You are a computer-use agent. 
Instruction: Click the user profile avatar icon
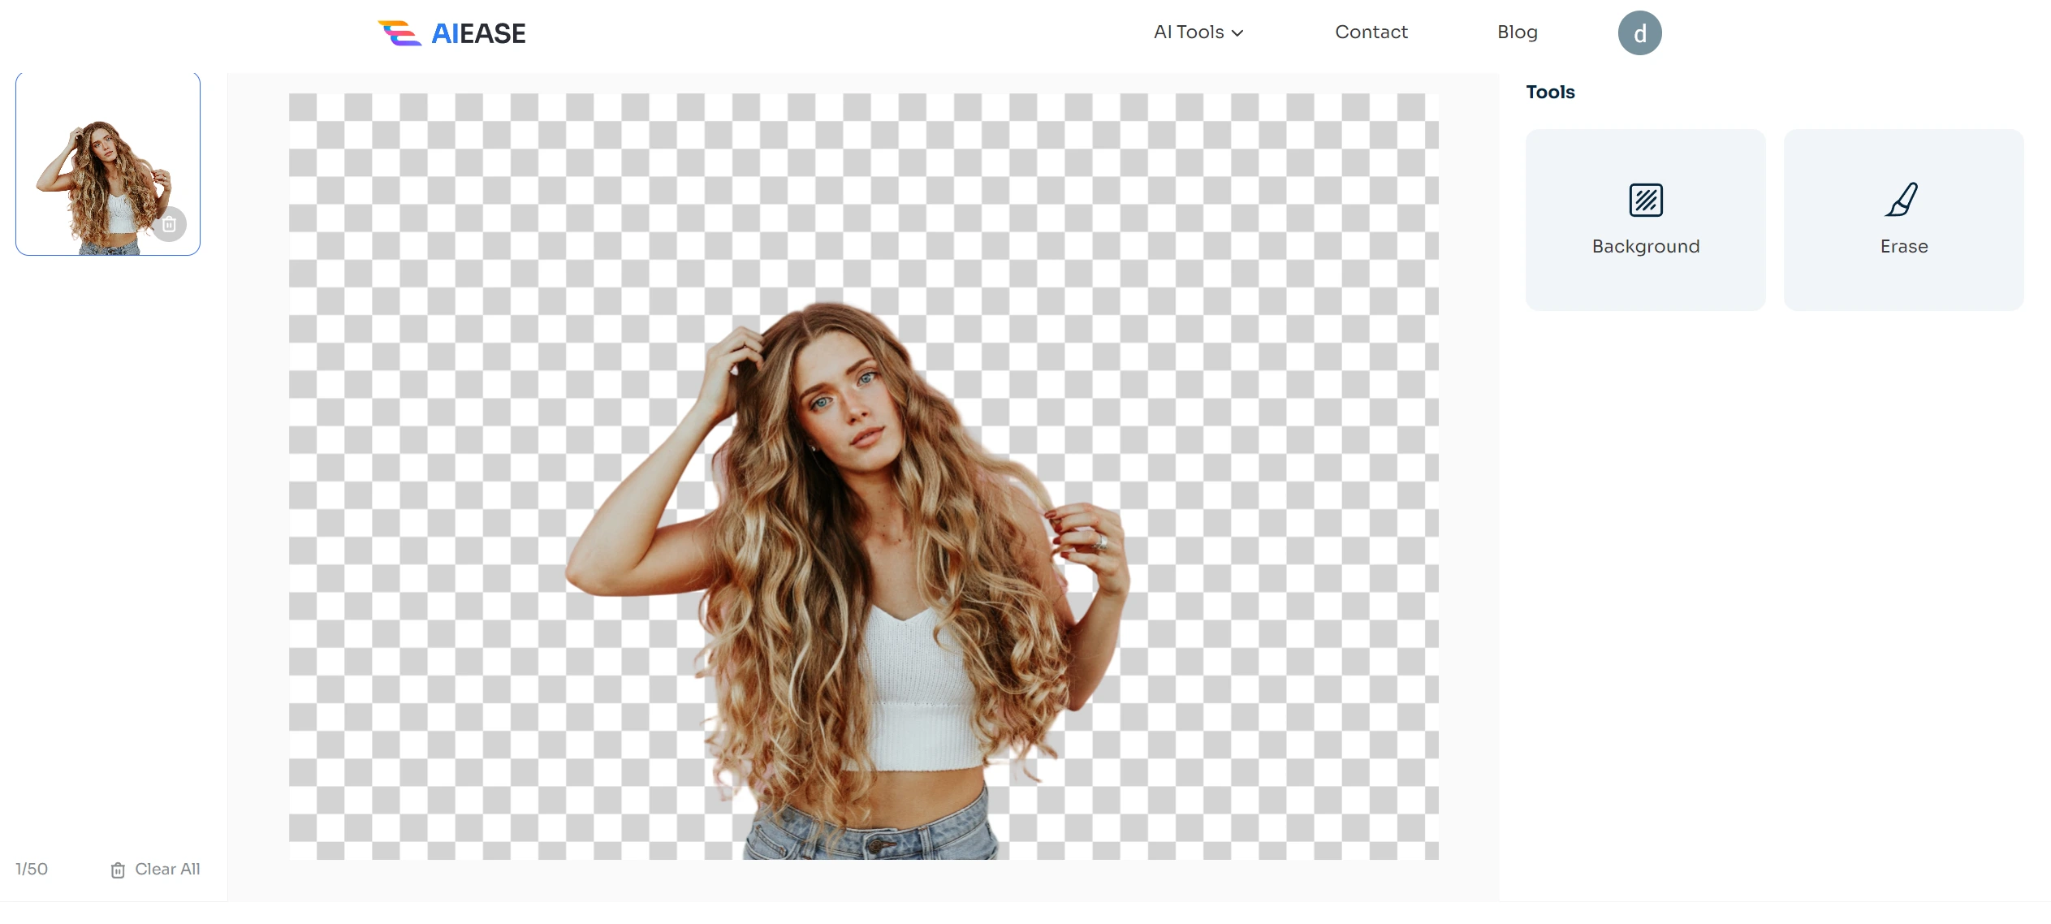pos(1639,32)
